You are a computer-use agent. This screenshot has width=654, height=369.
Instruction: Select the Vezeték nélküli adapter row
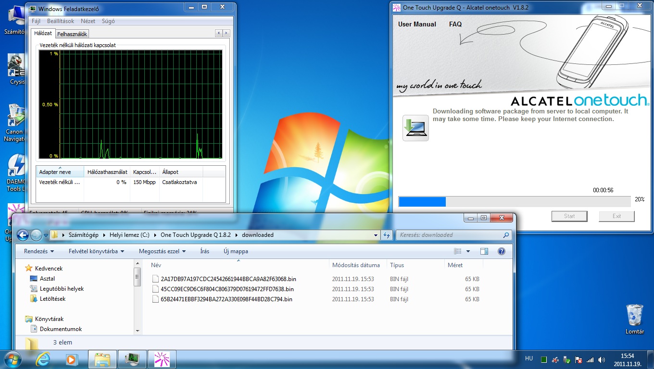130,182
